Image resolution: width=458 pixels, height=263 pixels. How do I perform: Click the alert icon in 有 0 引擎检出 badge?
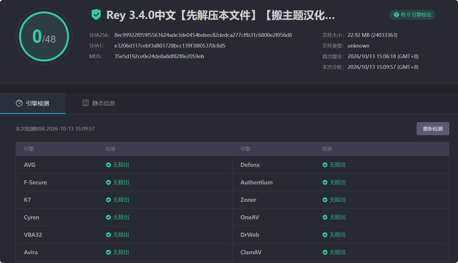(396, 15)
